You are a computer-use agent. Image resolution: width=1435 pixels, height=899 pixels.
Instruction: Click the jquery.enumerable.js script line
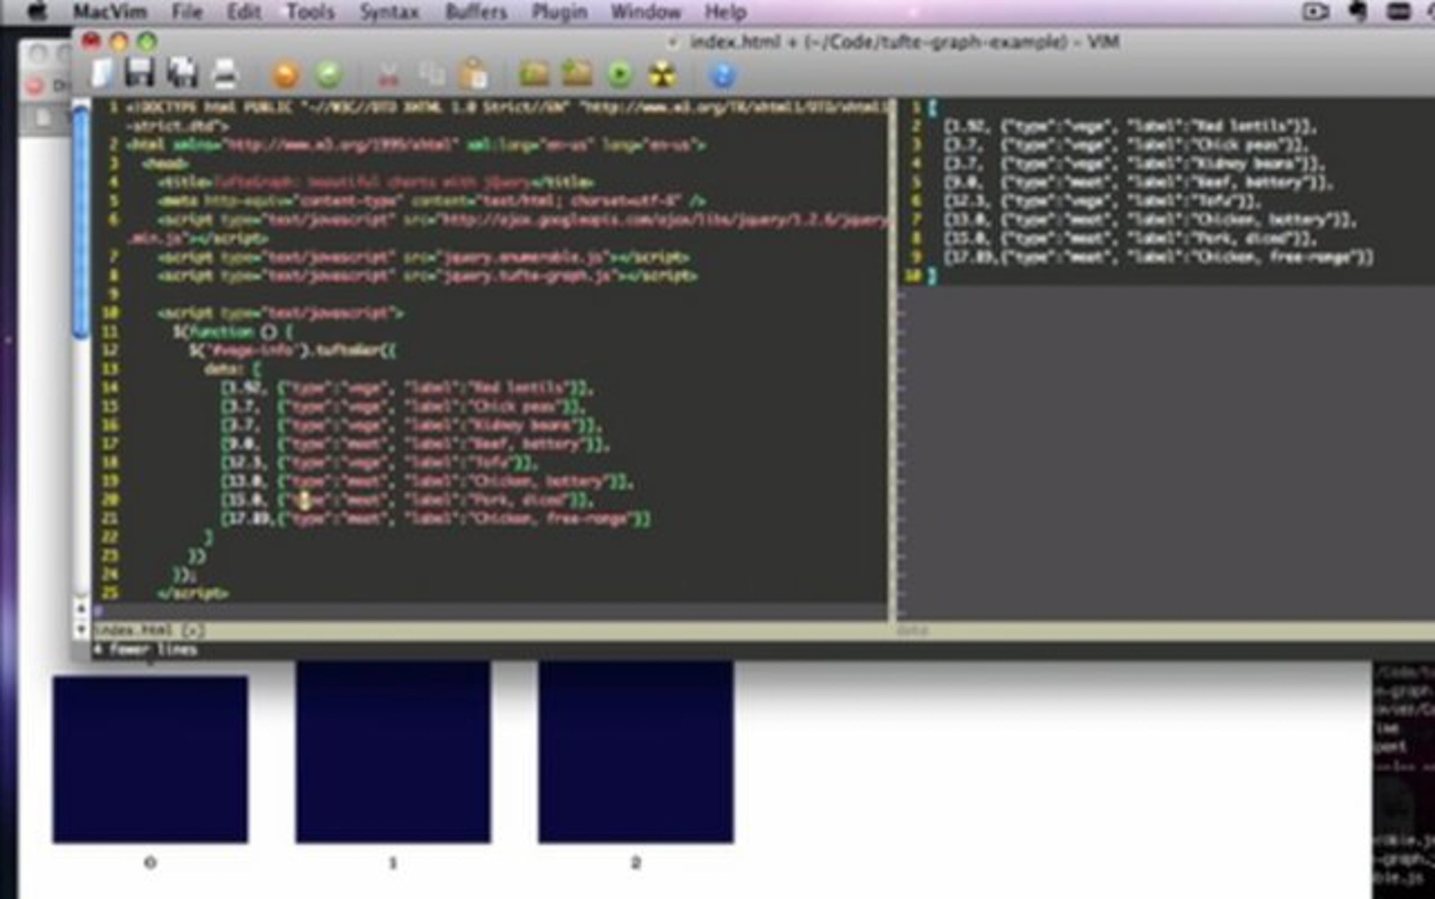pos(424,258)
